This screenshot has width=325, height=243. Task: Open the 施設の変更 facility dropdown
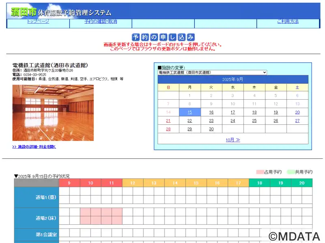point(212,72)
